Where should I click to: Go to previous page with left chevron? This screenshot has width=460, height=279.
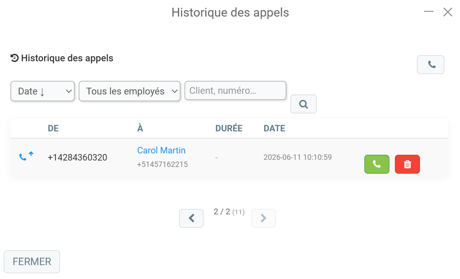191,218
